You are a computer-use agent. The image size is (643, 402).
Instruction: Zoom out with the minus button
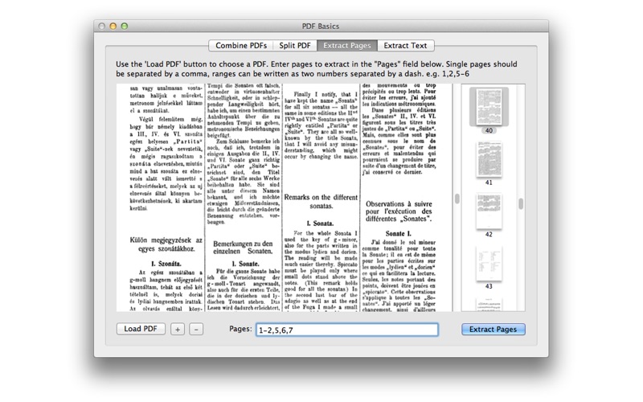(196, 330)
